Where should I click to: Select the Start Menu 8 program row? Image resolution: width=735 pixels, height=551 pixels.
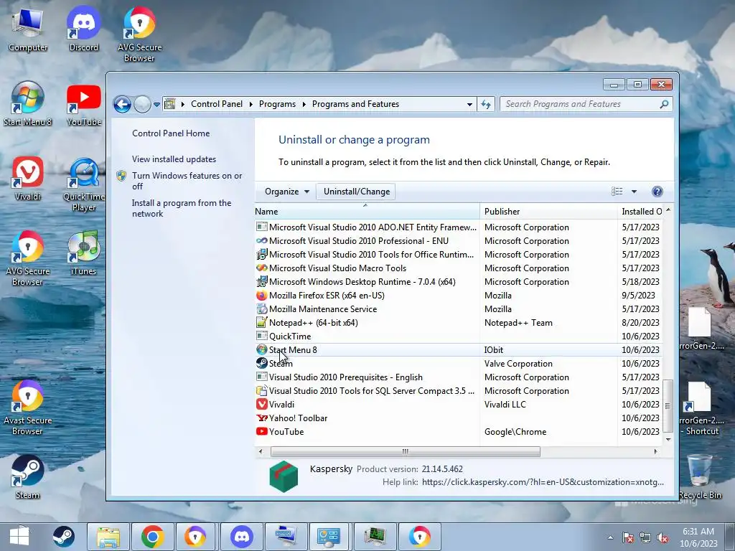(x=459, y=349)
